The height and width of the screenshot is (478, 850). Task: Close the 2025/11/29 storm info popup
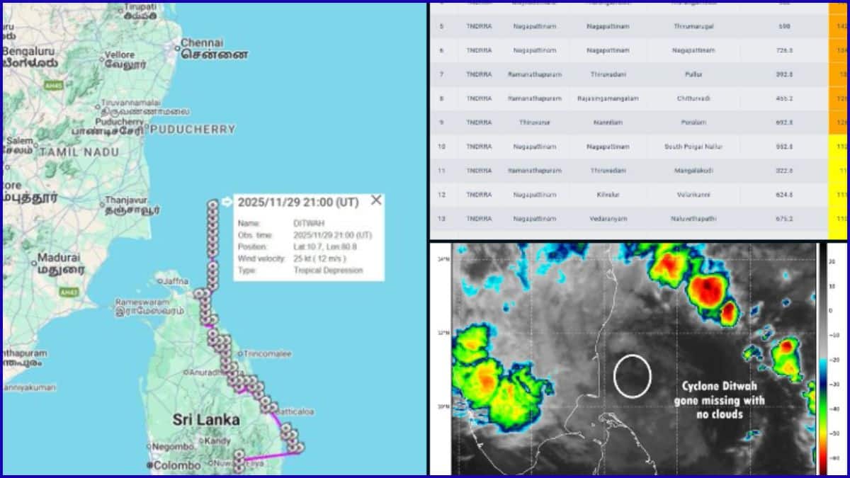[376, 200]
